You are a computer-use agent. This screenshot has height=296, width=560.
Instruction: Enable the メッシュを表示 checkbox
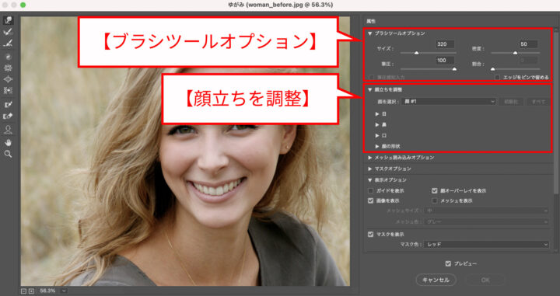(435, 200)
